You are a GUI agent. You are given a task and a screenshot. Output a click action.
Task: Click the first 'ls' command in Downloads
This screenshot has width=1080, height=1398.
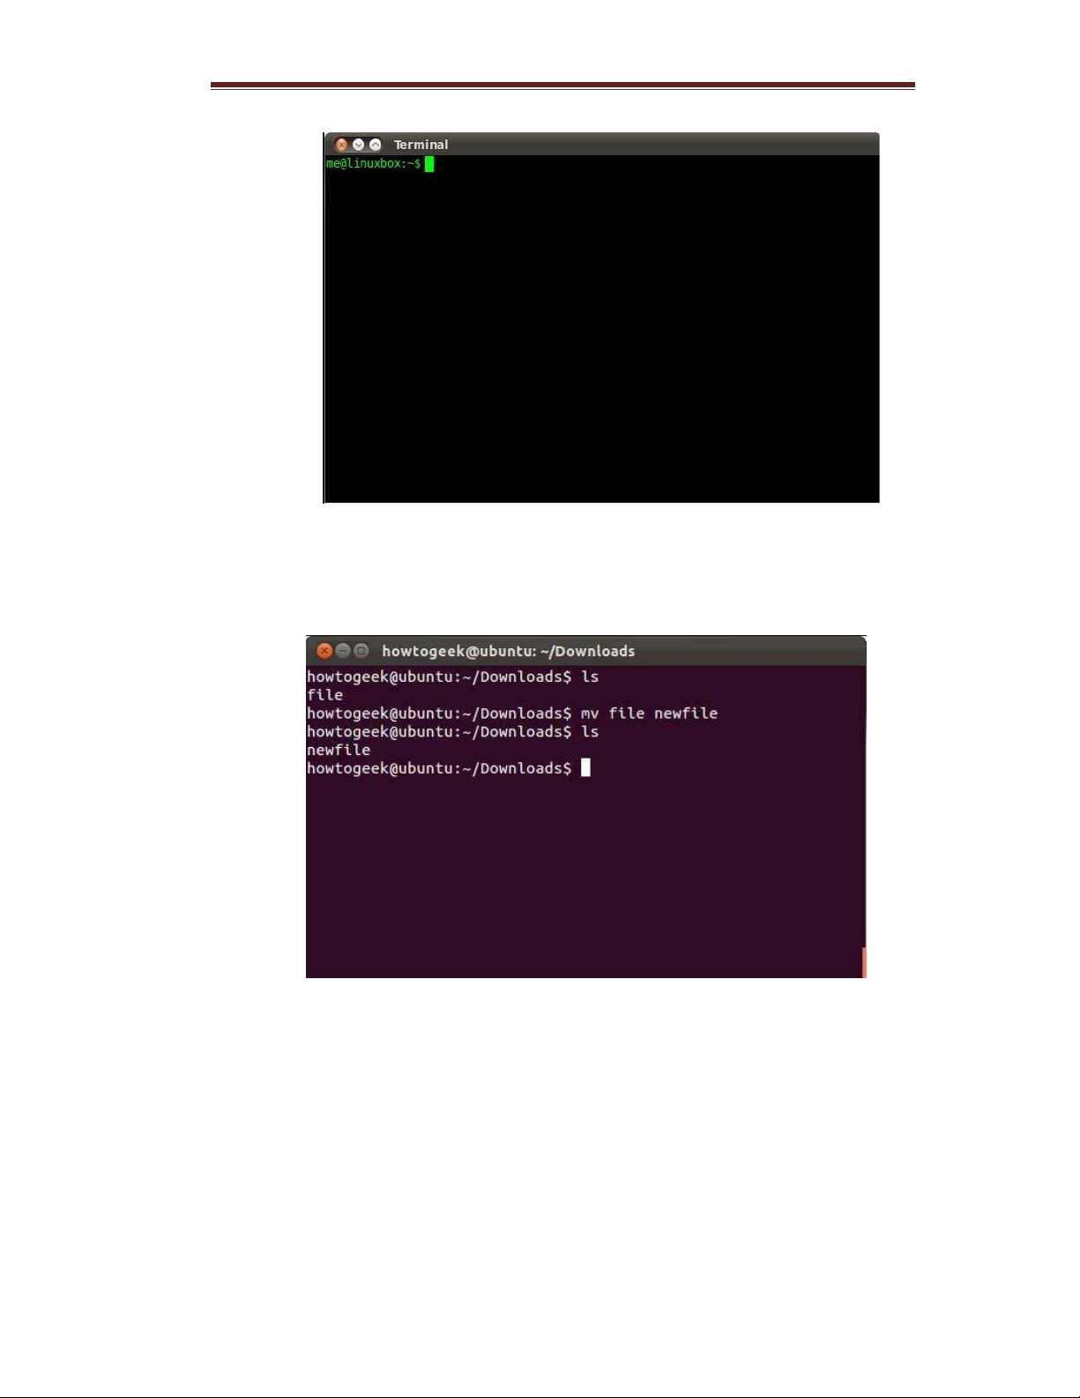click(590, 677)
